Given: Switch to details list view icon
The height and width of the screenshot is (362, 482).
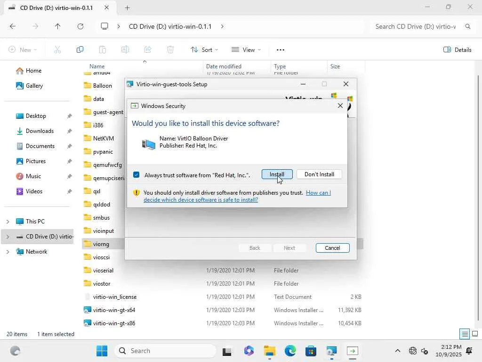Looking at the screenshot, I should 465,334.
